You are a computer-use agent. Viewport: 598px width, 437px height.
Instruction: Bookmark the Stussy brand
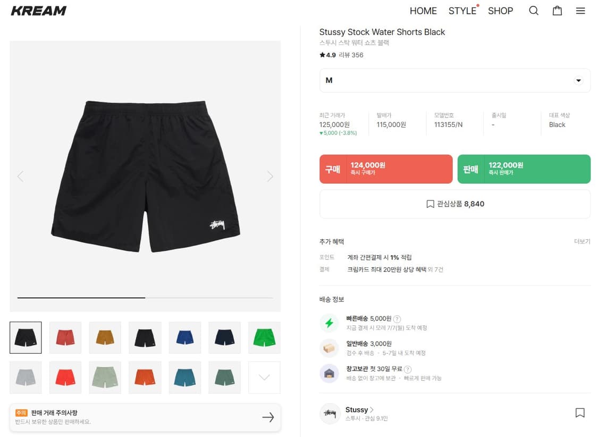(x=580, y=413)
